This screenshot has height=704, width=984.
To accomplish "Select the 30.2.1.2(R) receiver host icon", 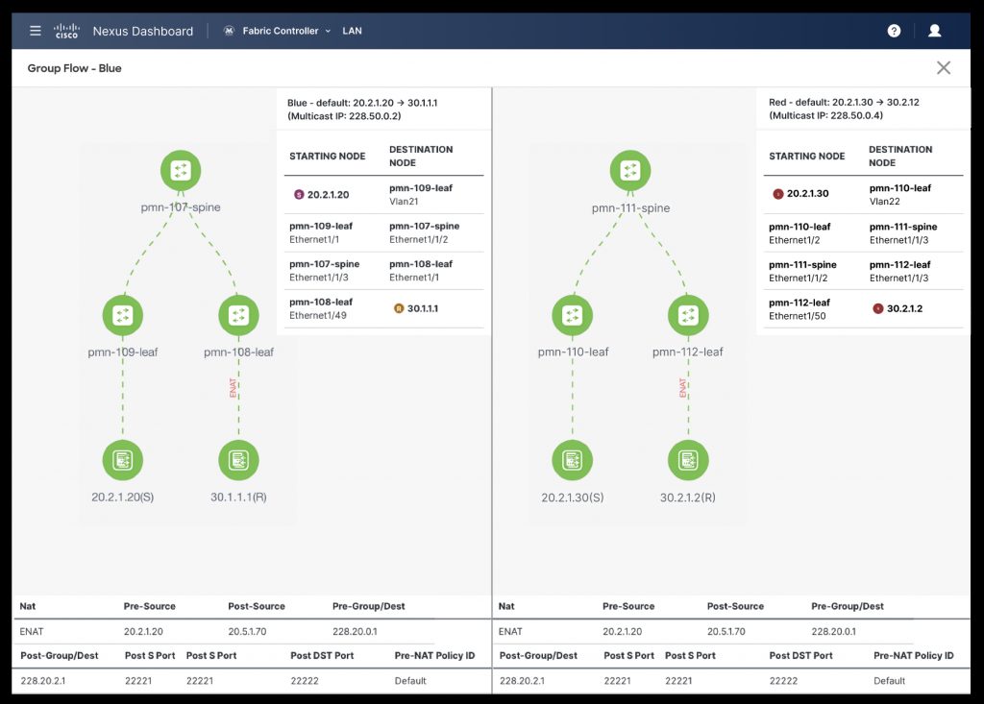I will pos(688,460).
